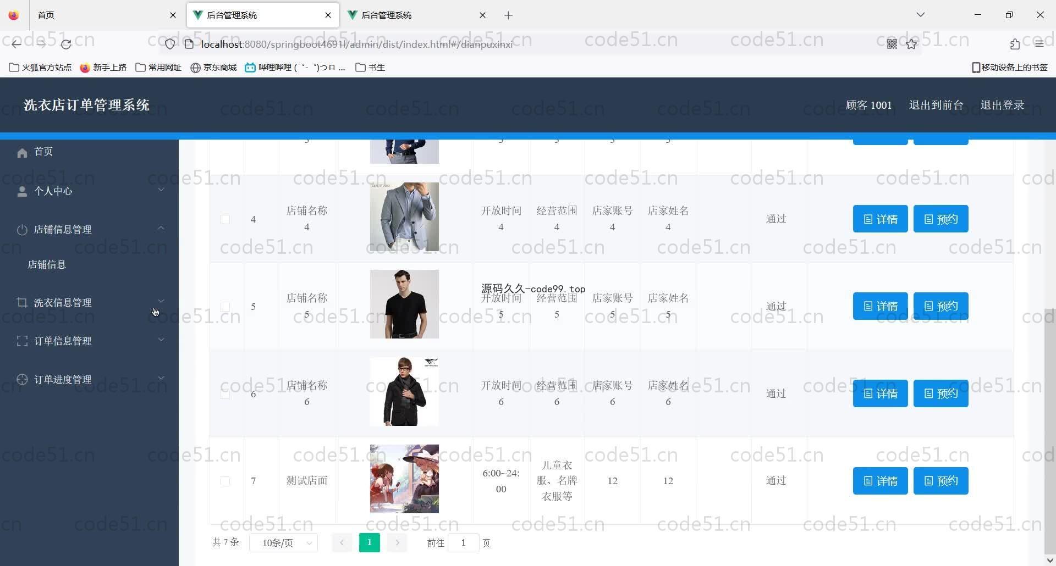Open the 哔哩哔哩 bookmark
The width and height of the screenshot is (1056, 566).
(x=295, y=67)
